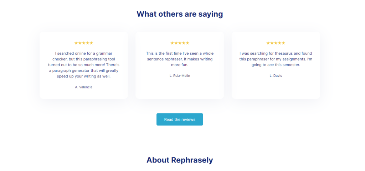365x171 pixels.
Task: Click the grammar checker review text
Action: pos(84,65)
